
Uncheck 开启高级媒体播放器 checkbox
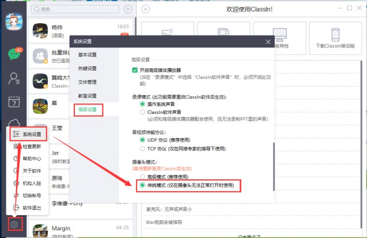135,70
